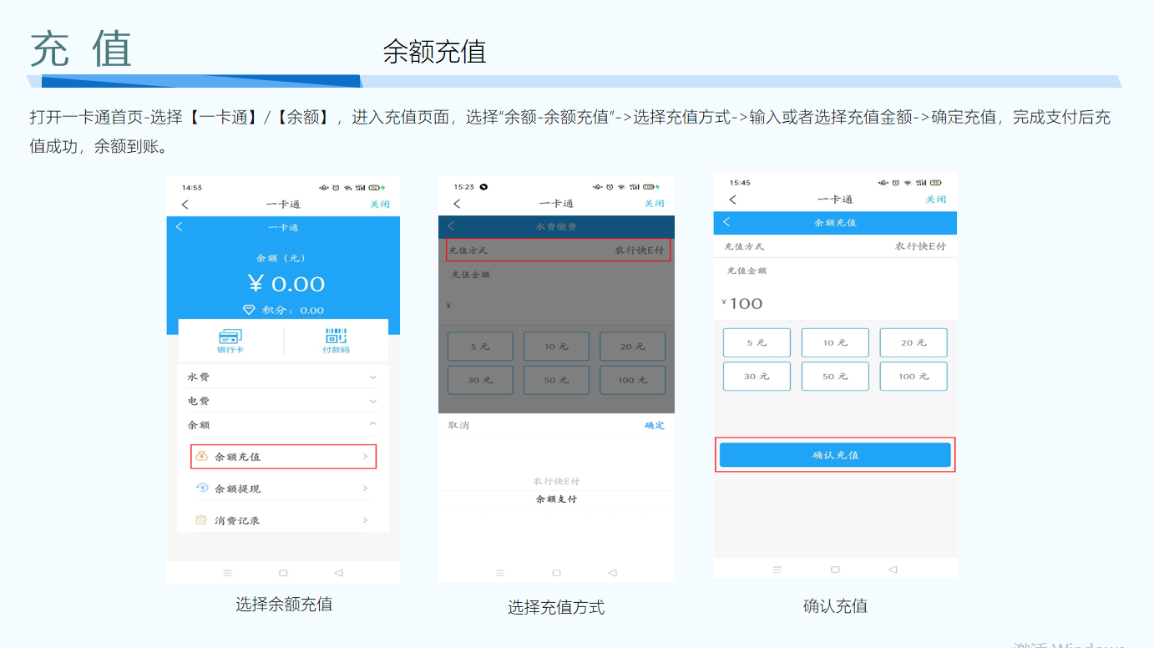
Task: Tap 确定 in the payment method picker
Action: point(654,426)
